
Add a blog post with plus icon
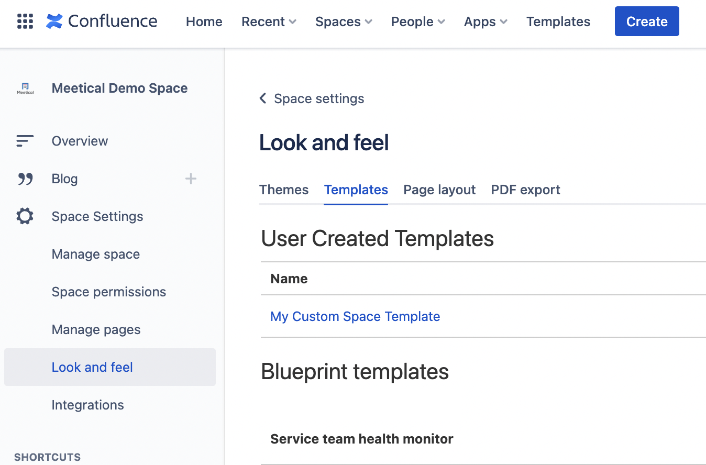point(191,179)
